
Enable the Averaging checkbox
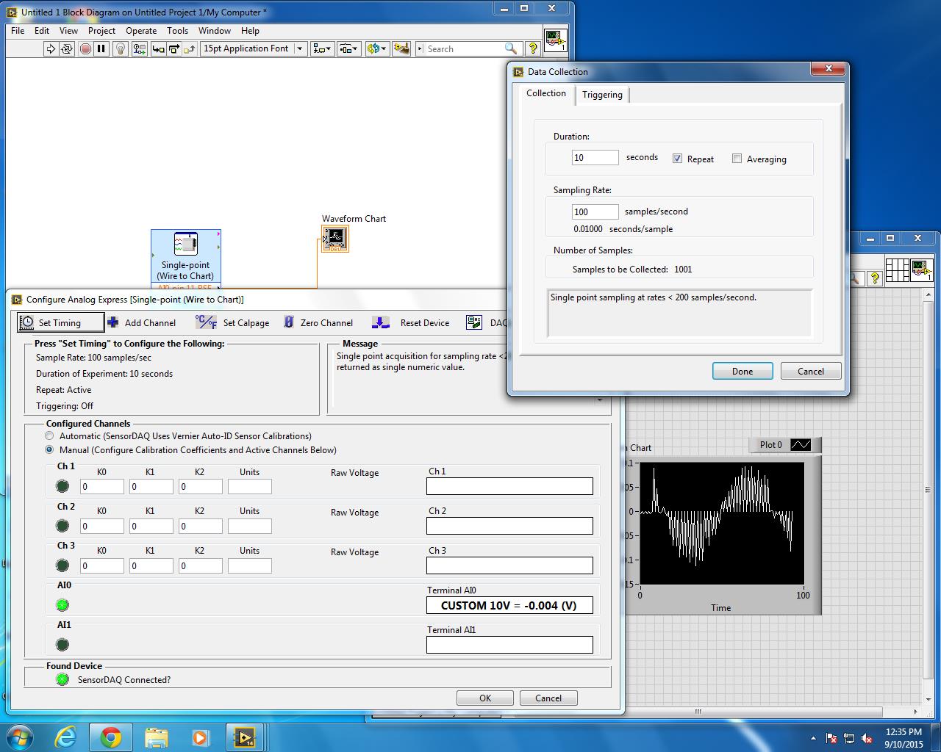pyautogui.click(x=737, y=159)
